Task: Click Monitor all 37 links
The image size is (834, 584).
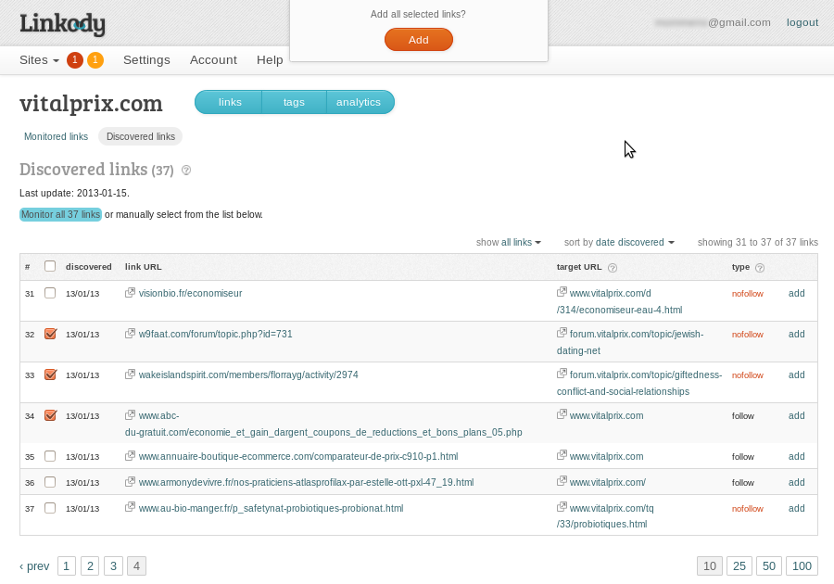Action: [60, 214]
